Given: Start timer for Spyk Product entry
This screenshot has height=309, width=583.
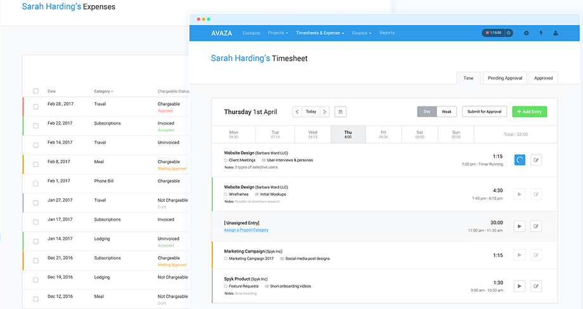Looking at the screenshot, I should pyautogui.click(x=520, y=286).
